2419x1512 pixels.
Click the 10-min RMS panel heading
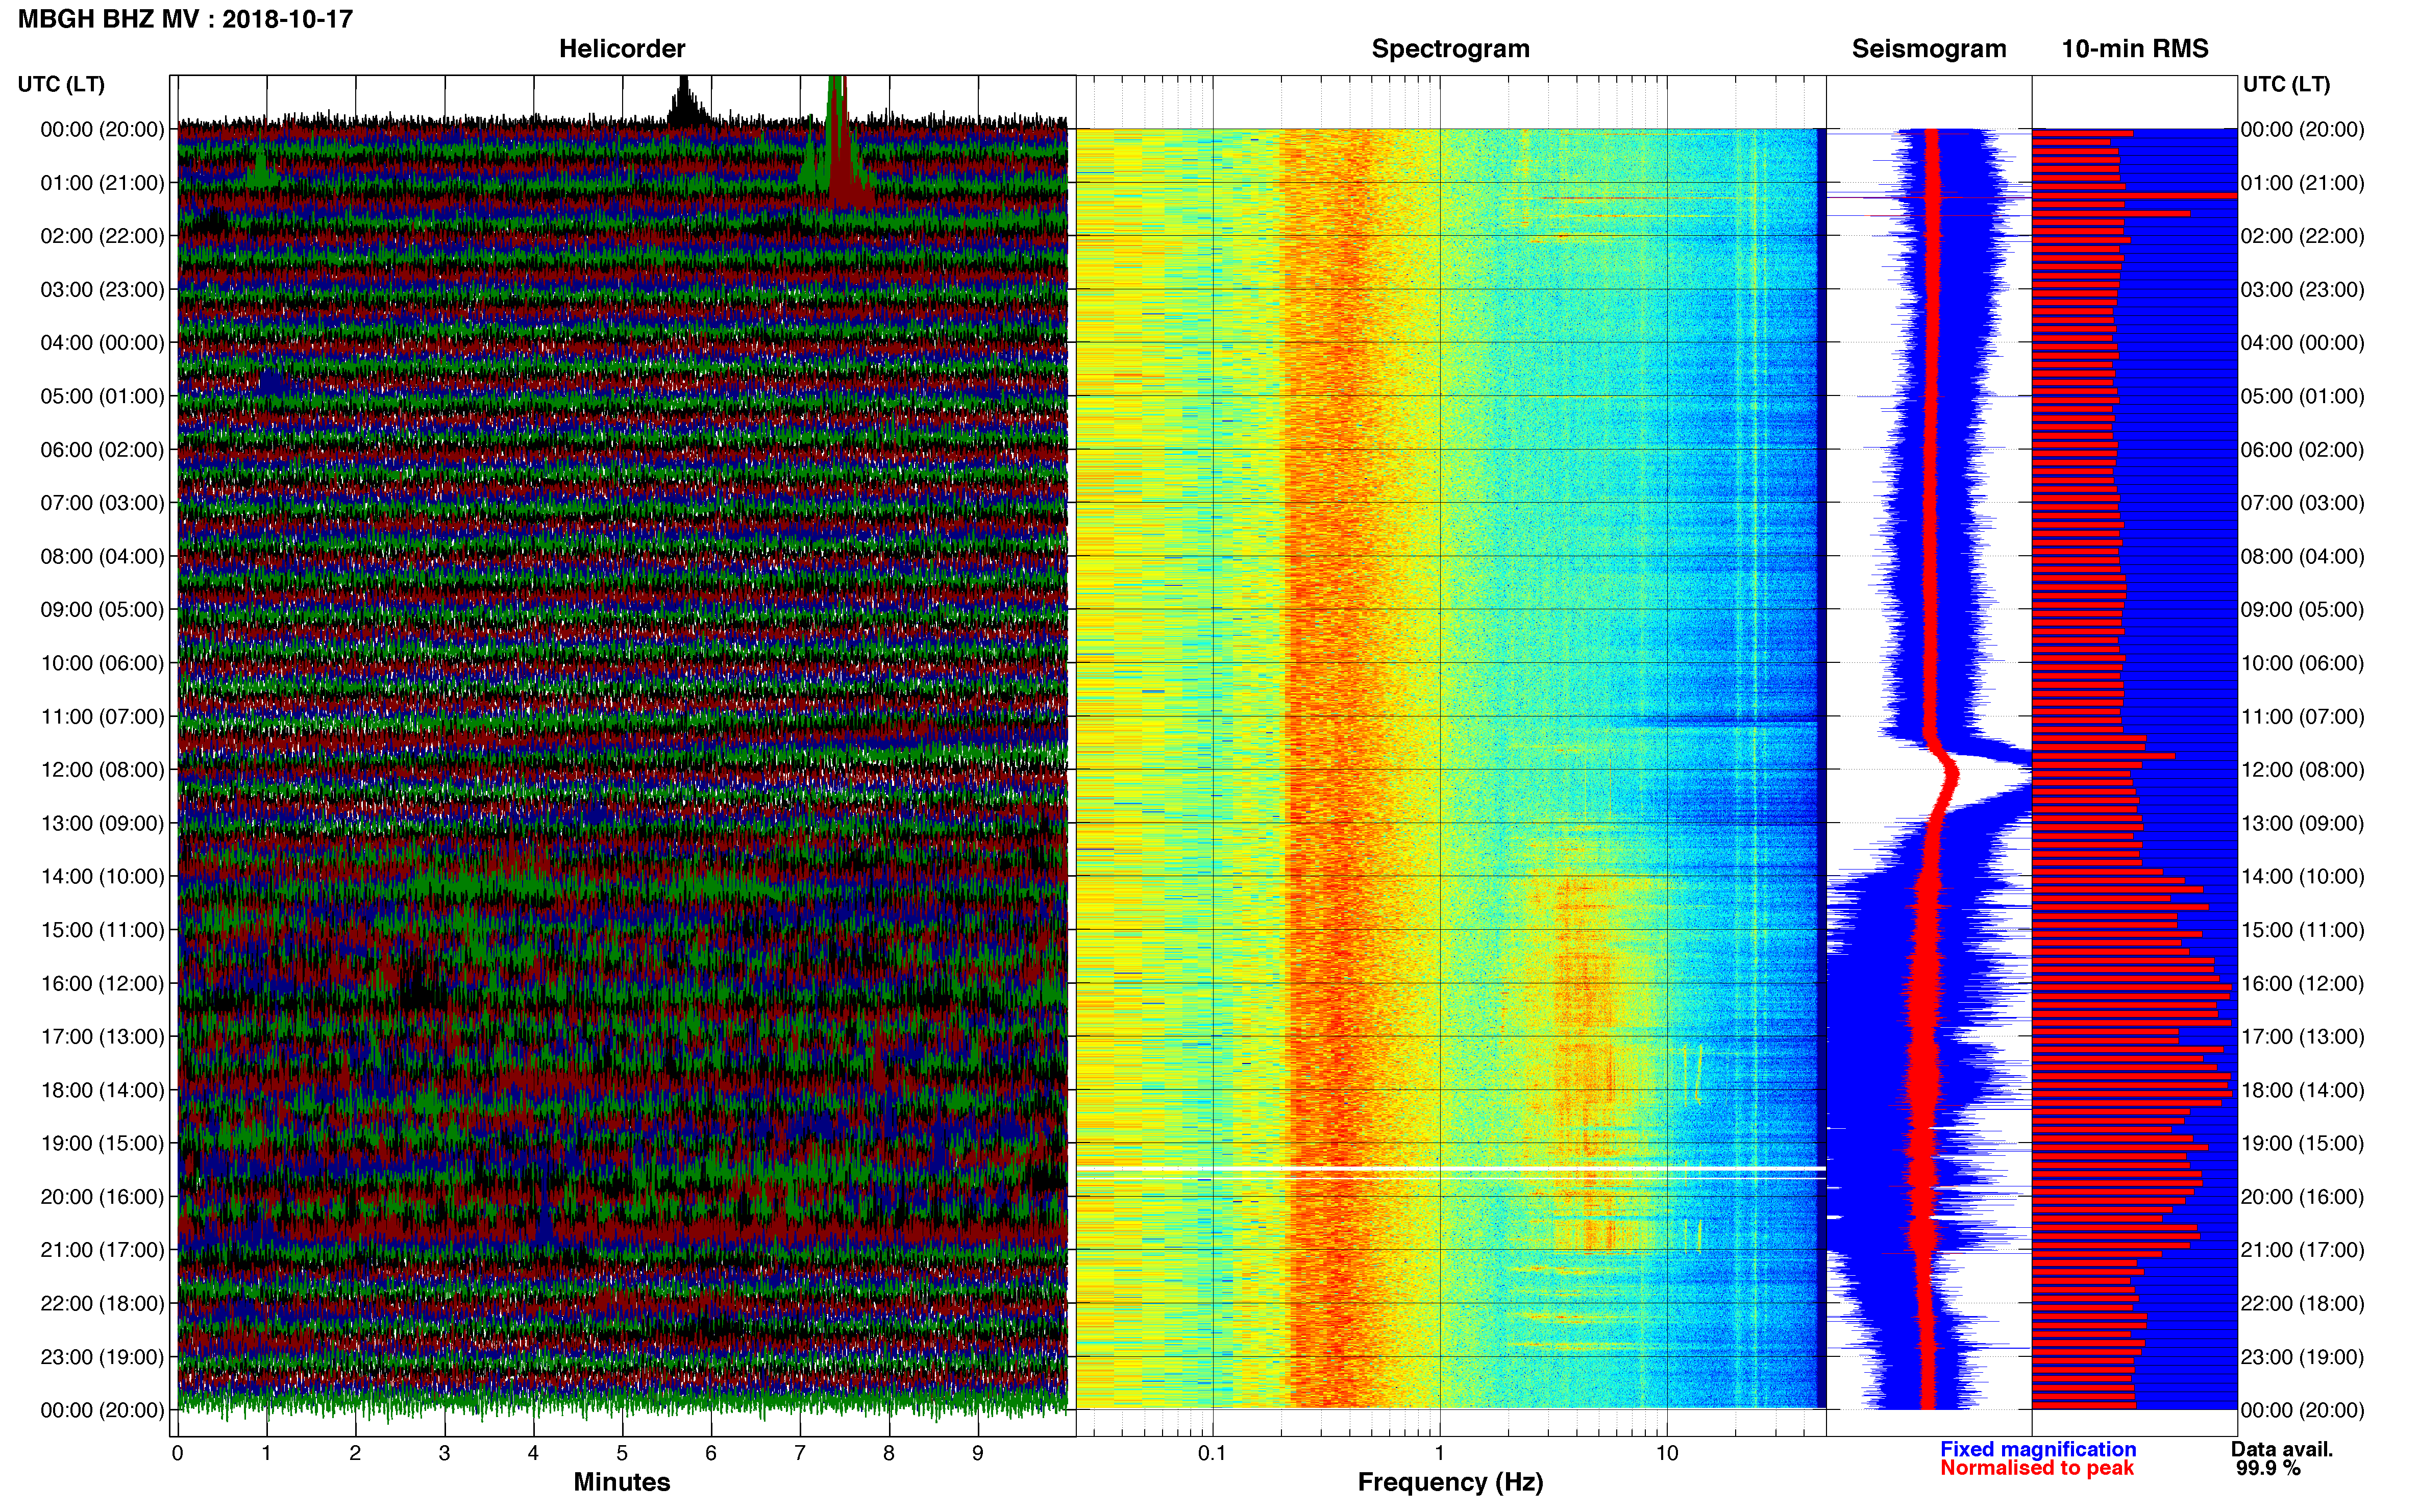(2135, 49)
